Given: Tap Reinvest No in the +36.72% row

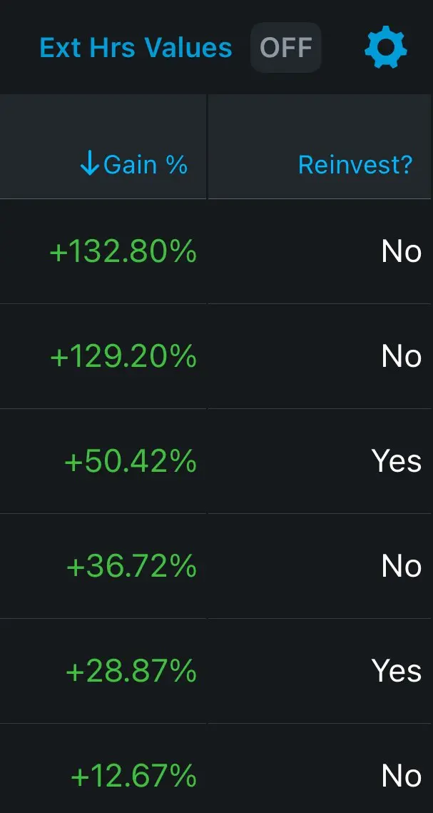Looking at the screenshot, I should coord(402,566).
